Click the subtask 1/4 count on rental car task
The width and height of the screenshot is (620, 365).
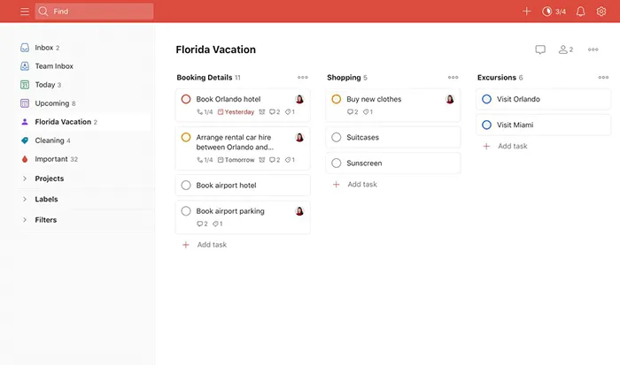[205, 160]
